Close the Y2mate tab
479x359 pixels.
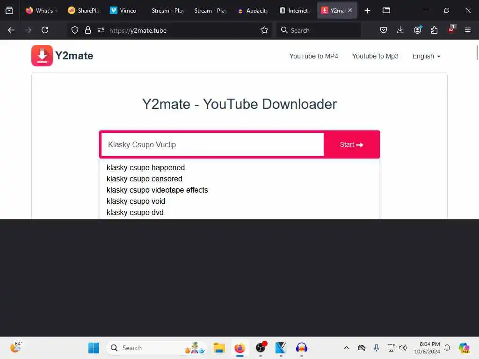click(350, 11)
